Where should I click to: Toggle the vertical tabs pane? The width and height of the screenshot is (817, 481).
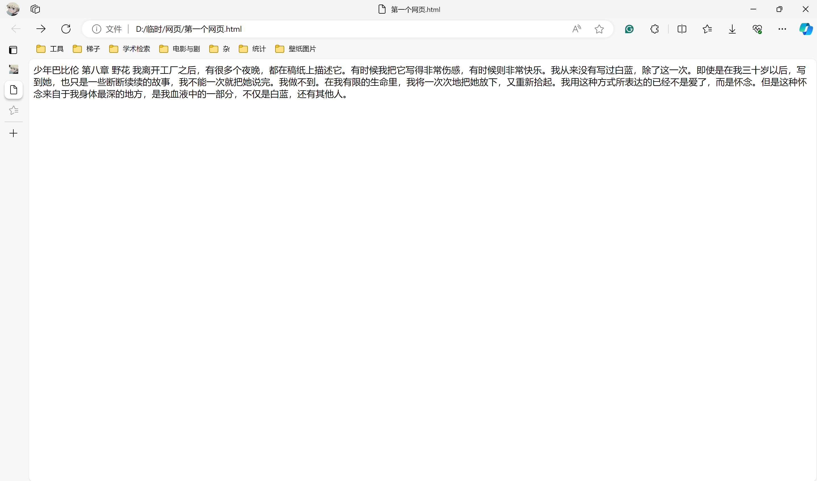pos(13,50)
